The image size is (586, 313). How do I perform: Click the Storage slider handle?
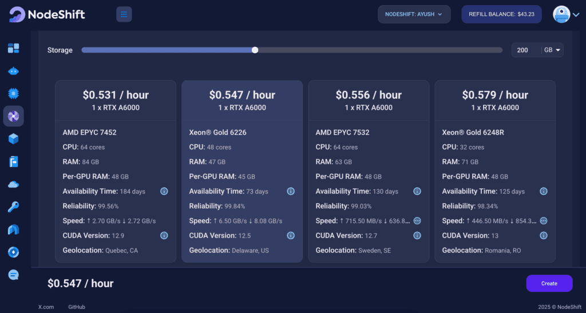coord(255,50)
